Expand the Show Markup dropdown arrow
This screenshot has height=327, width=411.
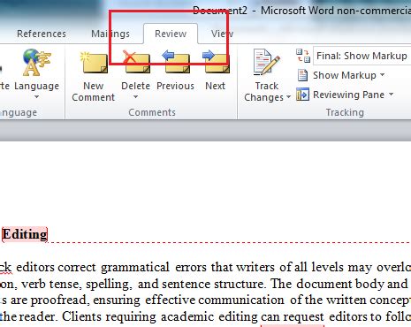(383, 75)
